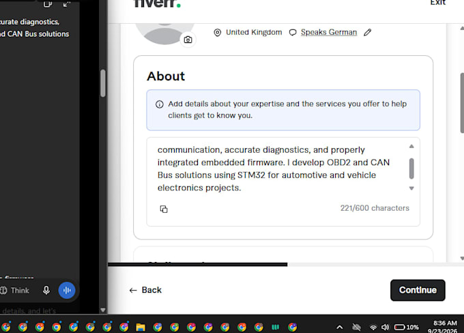Copy the About text with the copy icon
Screen dimensions: 464x333
[164, 209]
